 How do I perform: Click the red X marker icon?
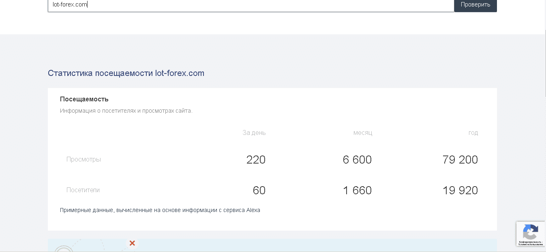coord(132,243)
